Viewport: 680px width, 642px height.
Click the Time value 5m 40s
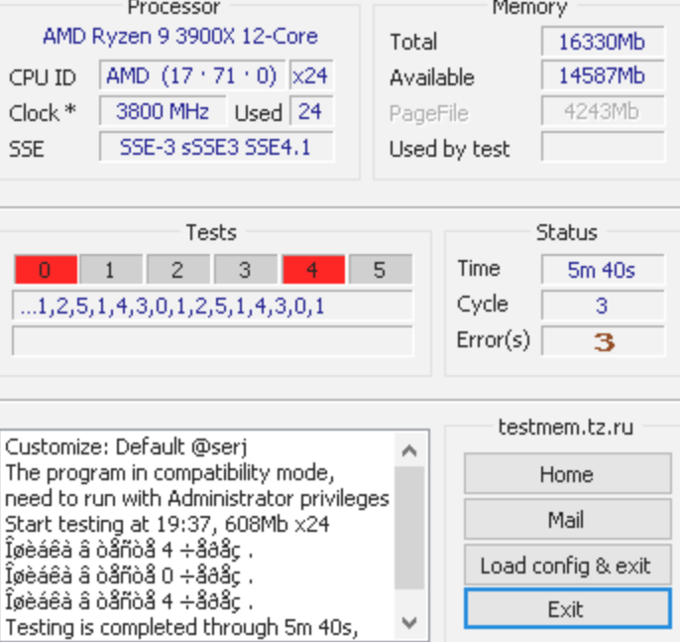point(603,270)
